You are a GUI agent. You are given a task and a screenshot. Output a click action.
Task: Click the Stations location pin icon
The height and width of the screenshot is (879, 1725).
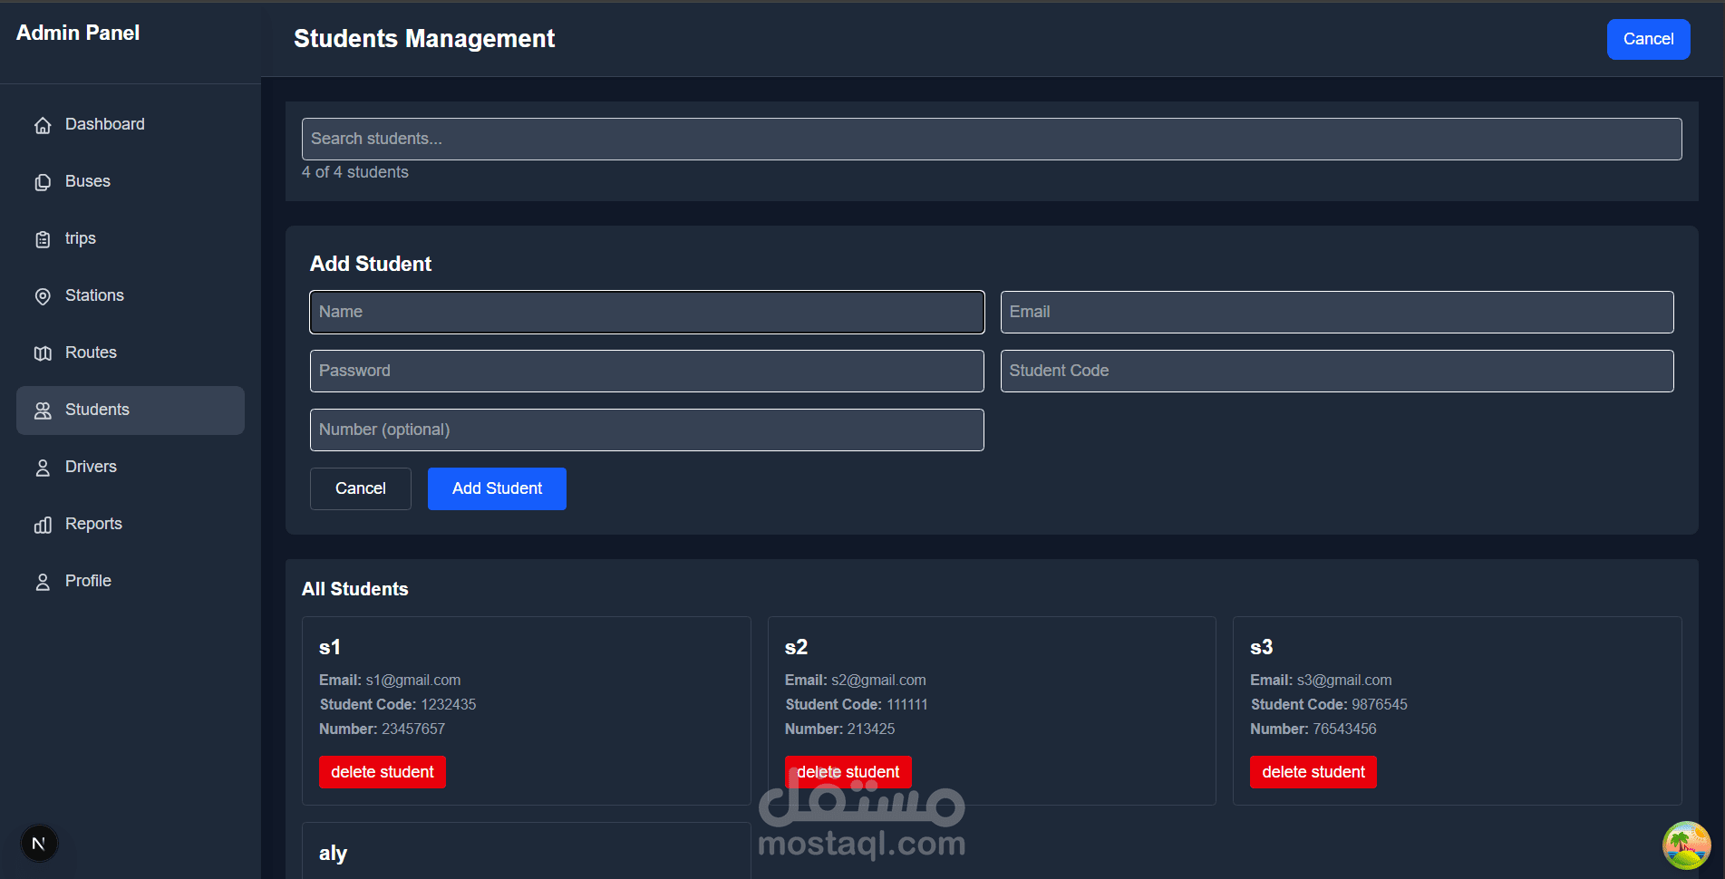pyautogui.click(x=43, y=296)
